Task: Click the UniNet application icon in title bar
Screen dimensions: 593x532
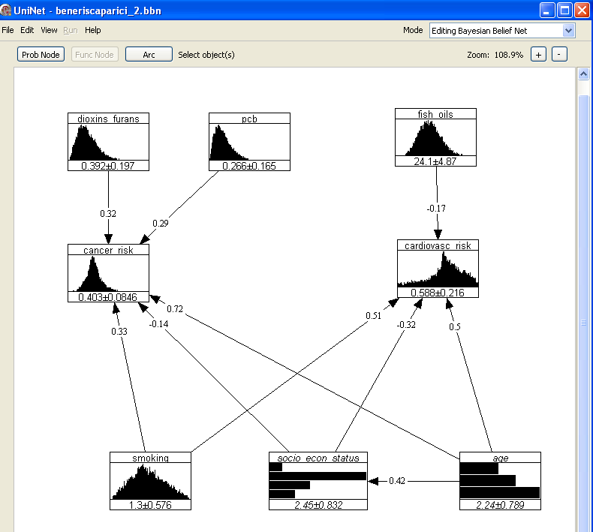Action: click(7, 11)
